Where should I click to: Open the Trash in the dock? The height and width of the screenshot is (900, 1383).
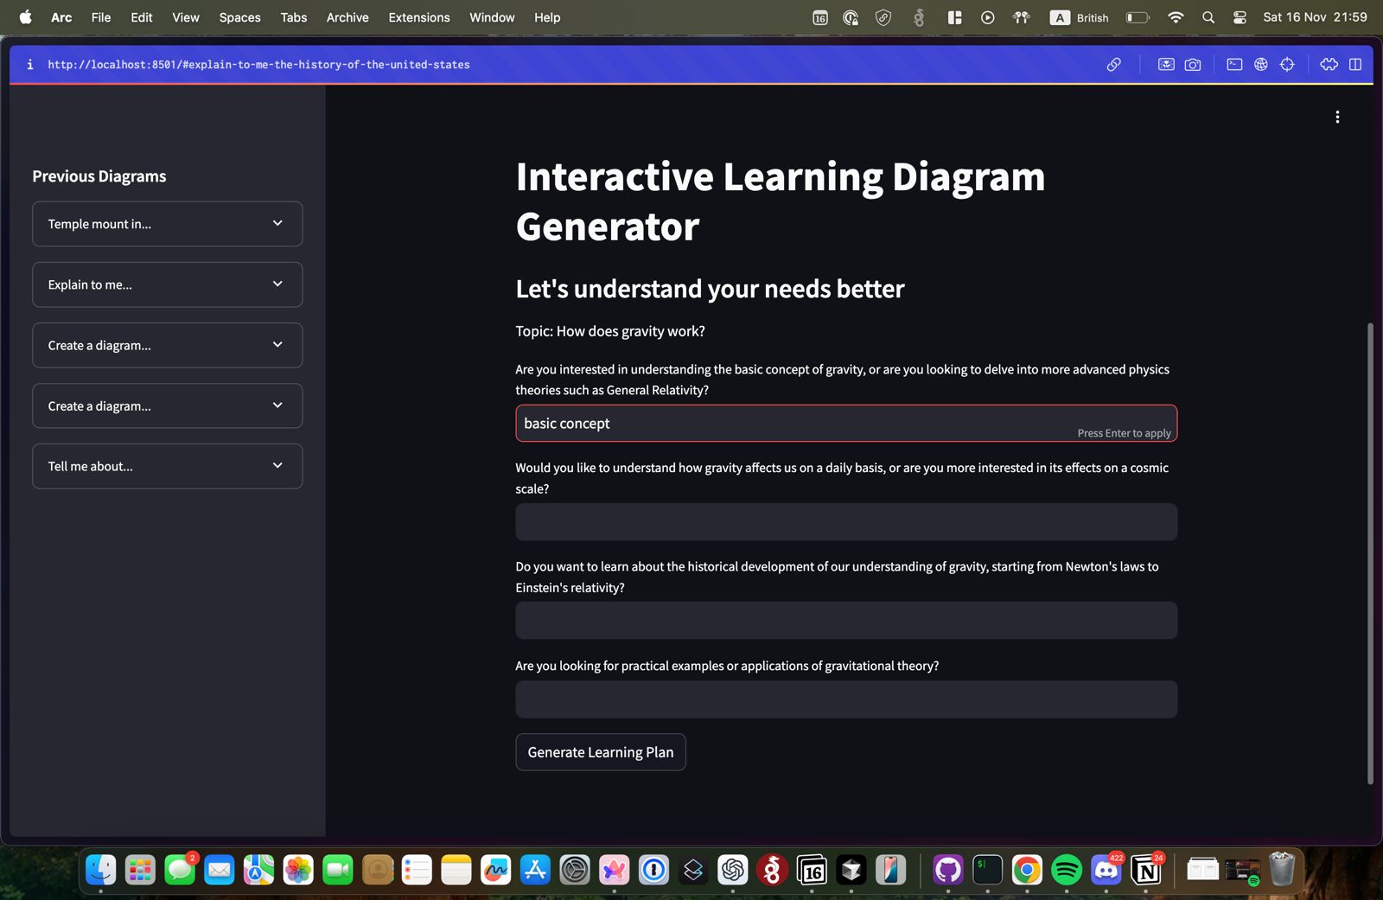(1282, 870)
